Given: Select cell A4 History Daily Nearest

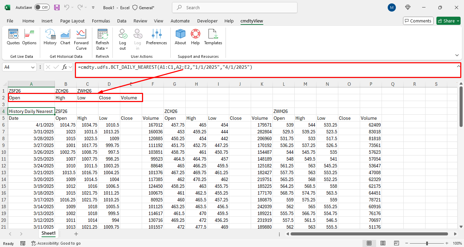Looking at the screenshot, I should 31,111.
